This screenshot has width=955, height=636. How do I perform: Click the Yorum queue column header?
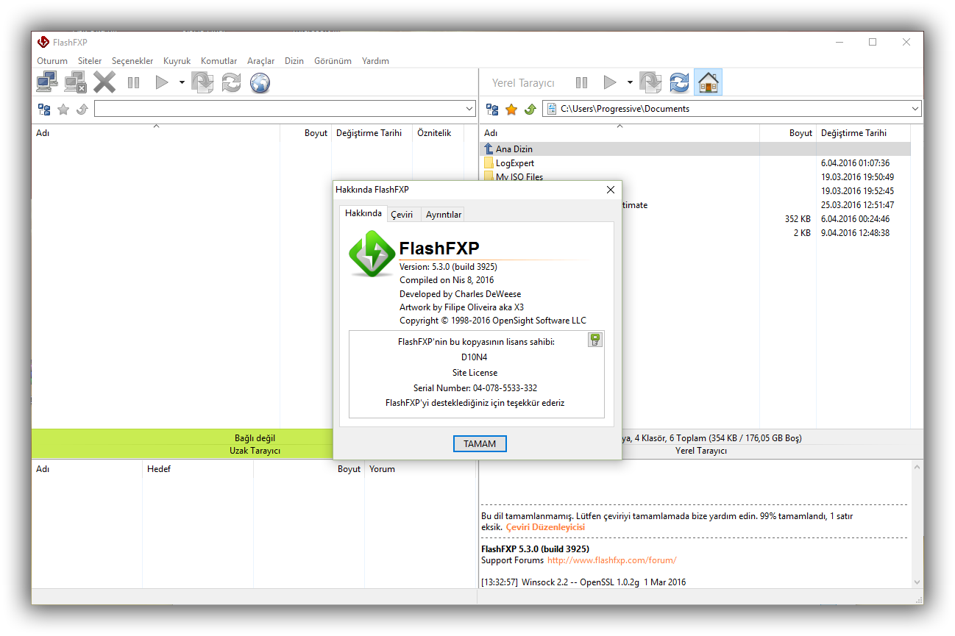coord(420,469)
